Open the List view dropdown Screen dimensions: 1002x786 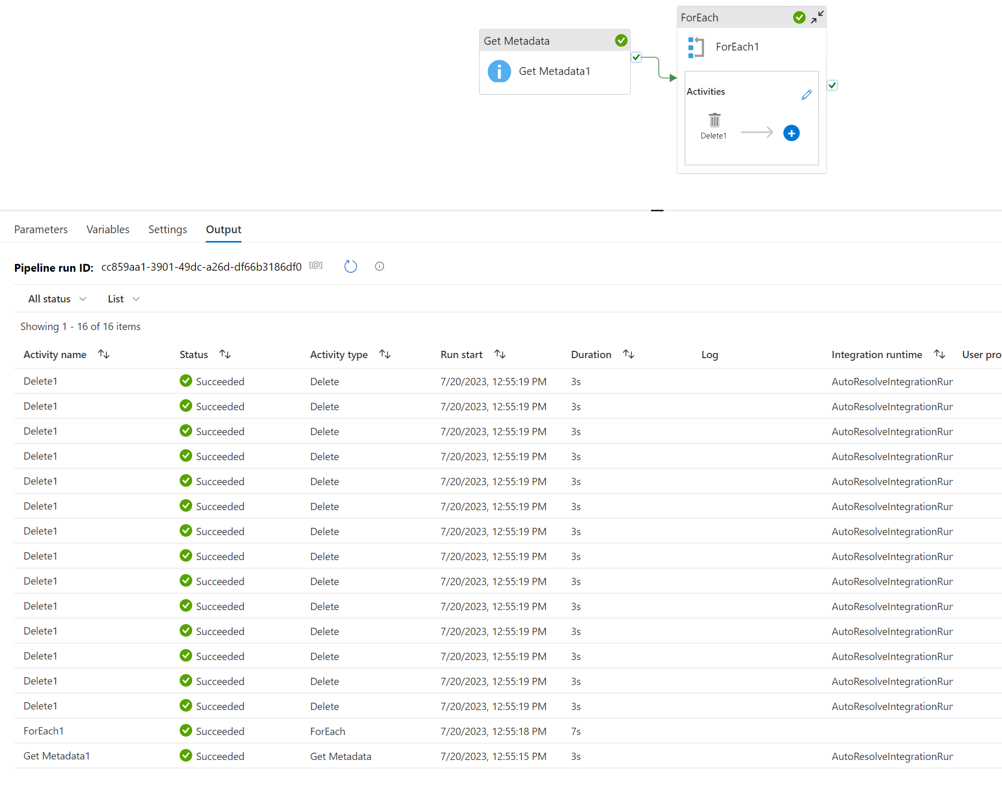[x=123, y=299]
